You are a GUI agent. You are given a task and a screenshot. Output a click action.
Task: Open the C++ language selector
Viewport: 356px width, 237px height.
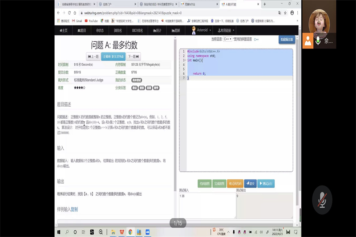point(228,39)
